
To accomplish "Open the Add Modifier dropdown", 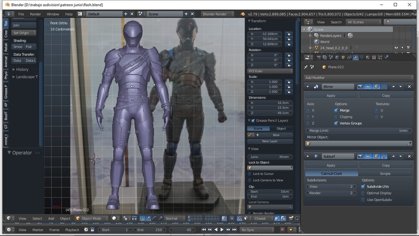I will point(359,78).
